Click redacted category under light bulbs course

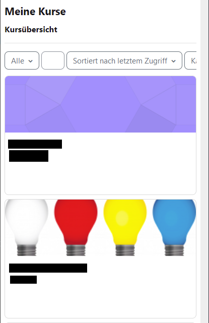[24, 280]
